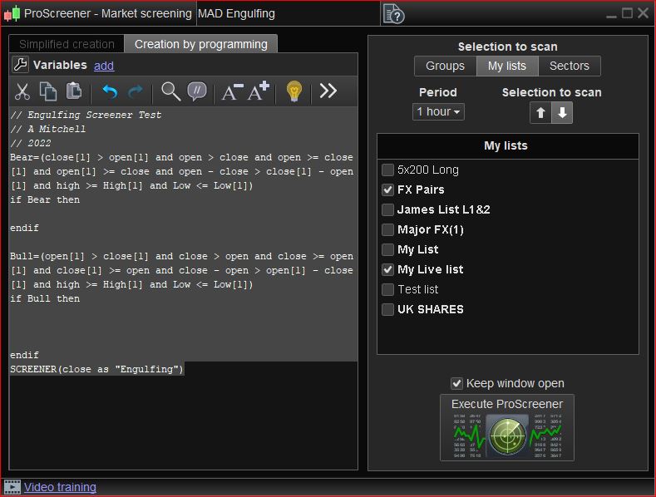This screenshot has height=497, width=656.
Task: Switch to Sectors tab
Action: pyautogui.click(x=570, y=66)
